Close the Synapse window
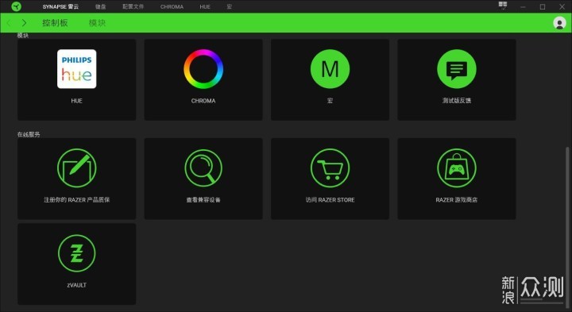The width and height of the screenshot is (572, 312). coord(562,6)
